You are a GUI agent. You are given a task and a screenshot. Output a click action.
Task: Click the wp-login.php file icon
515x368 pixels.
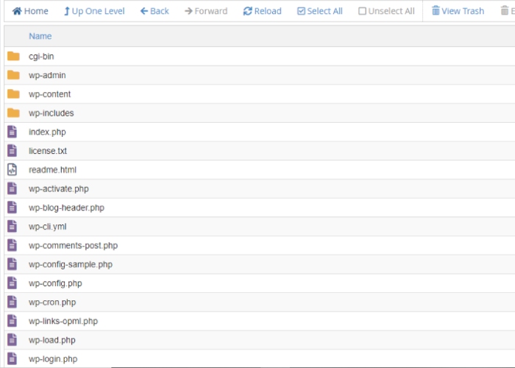coord(13,359)
